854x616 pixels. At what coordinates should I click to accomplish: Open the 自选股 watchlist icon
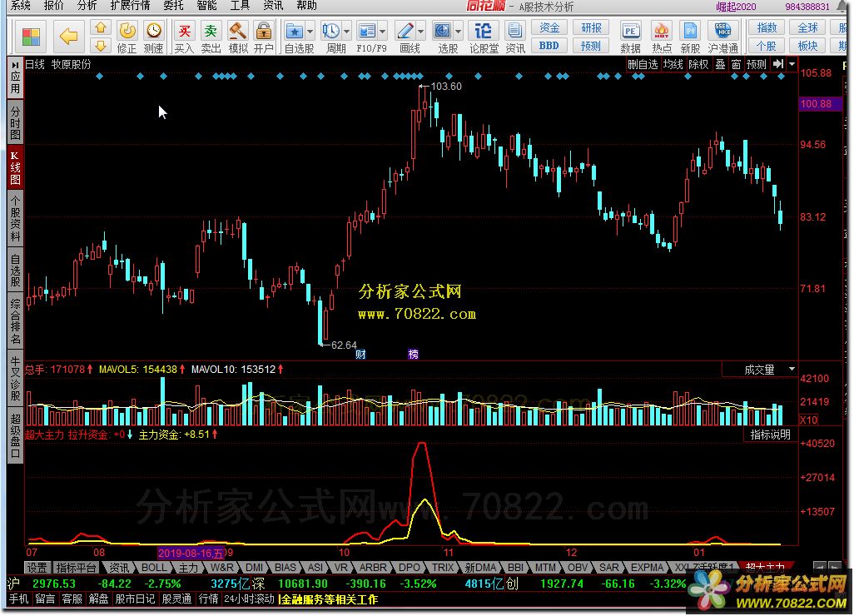pyautogui.click(x=295, y=31)
